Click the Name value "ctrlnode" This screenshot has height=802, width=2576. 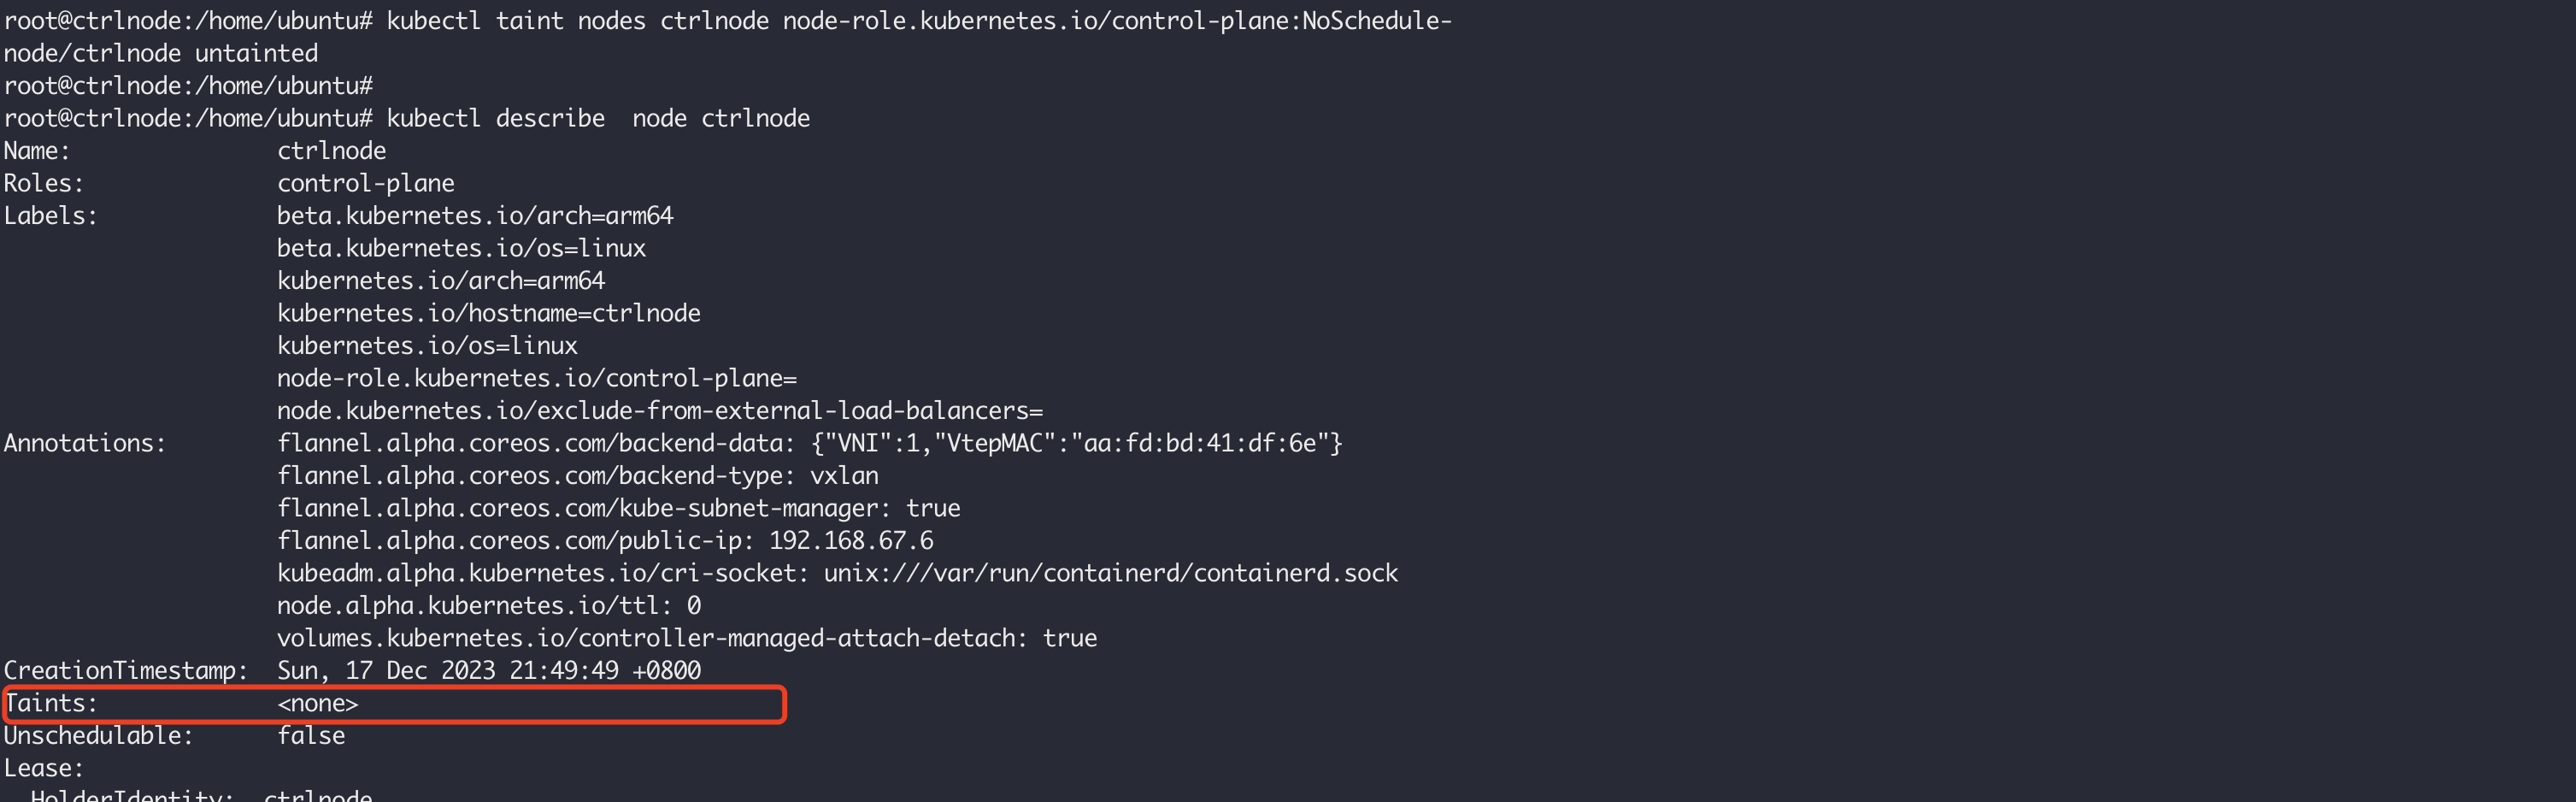coord(331,151)
